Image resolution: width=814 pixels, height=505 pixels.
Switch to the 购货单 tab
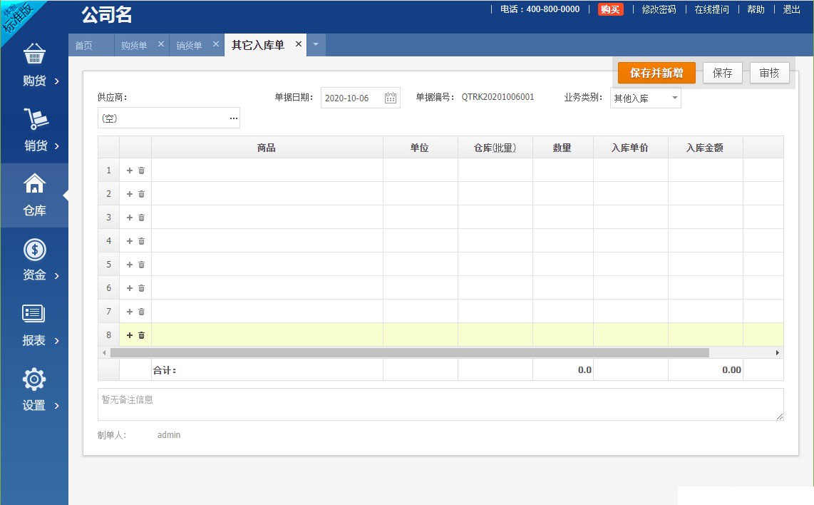134,46
